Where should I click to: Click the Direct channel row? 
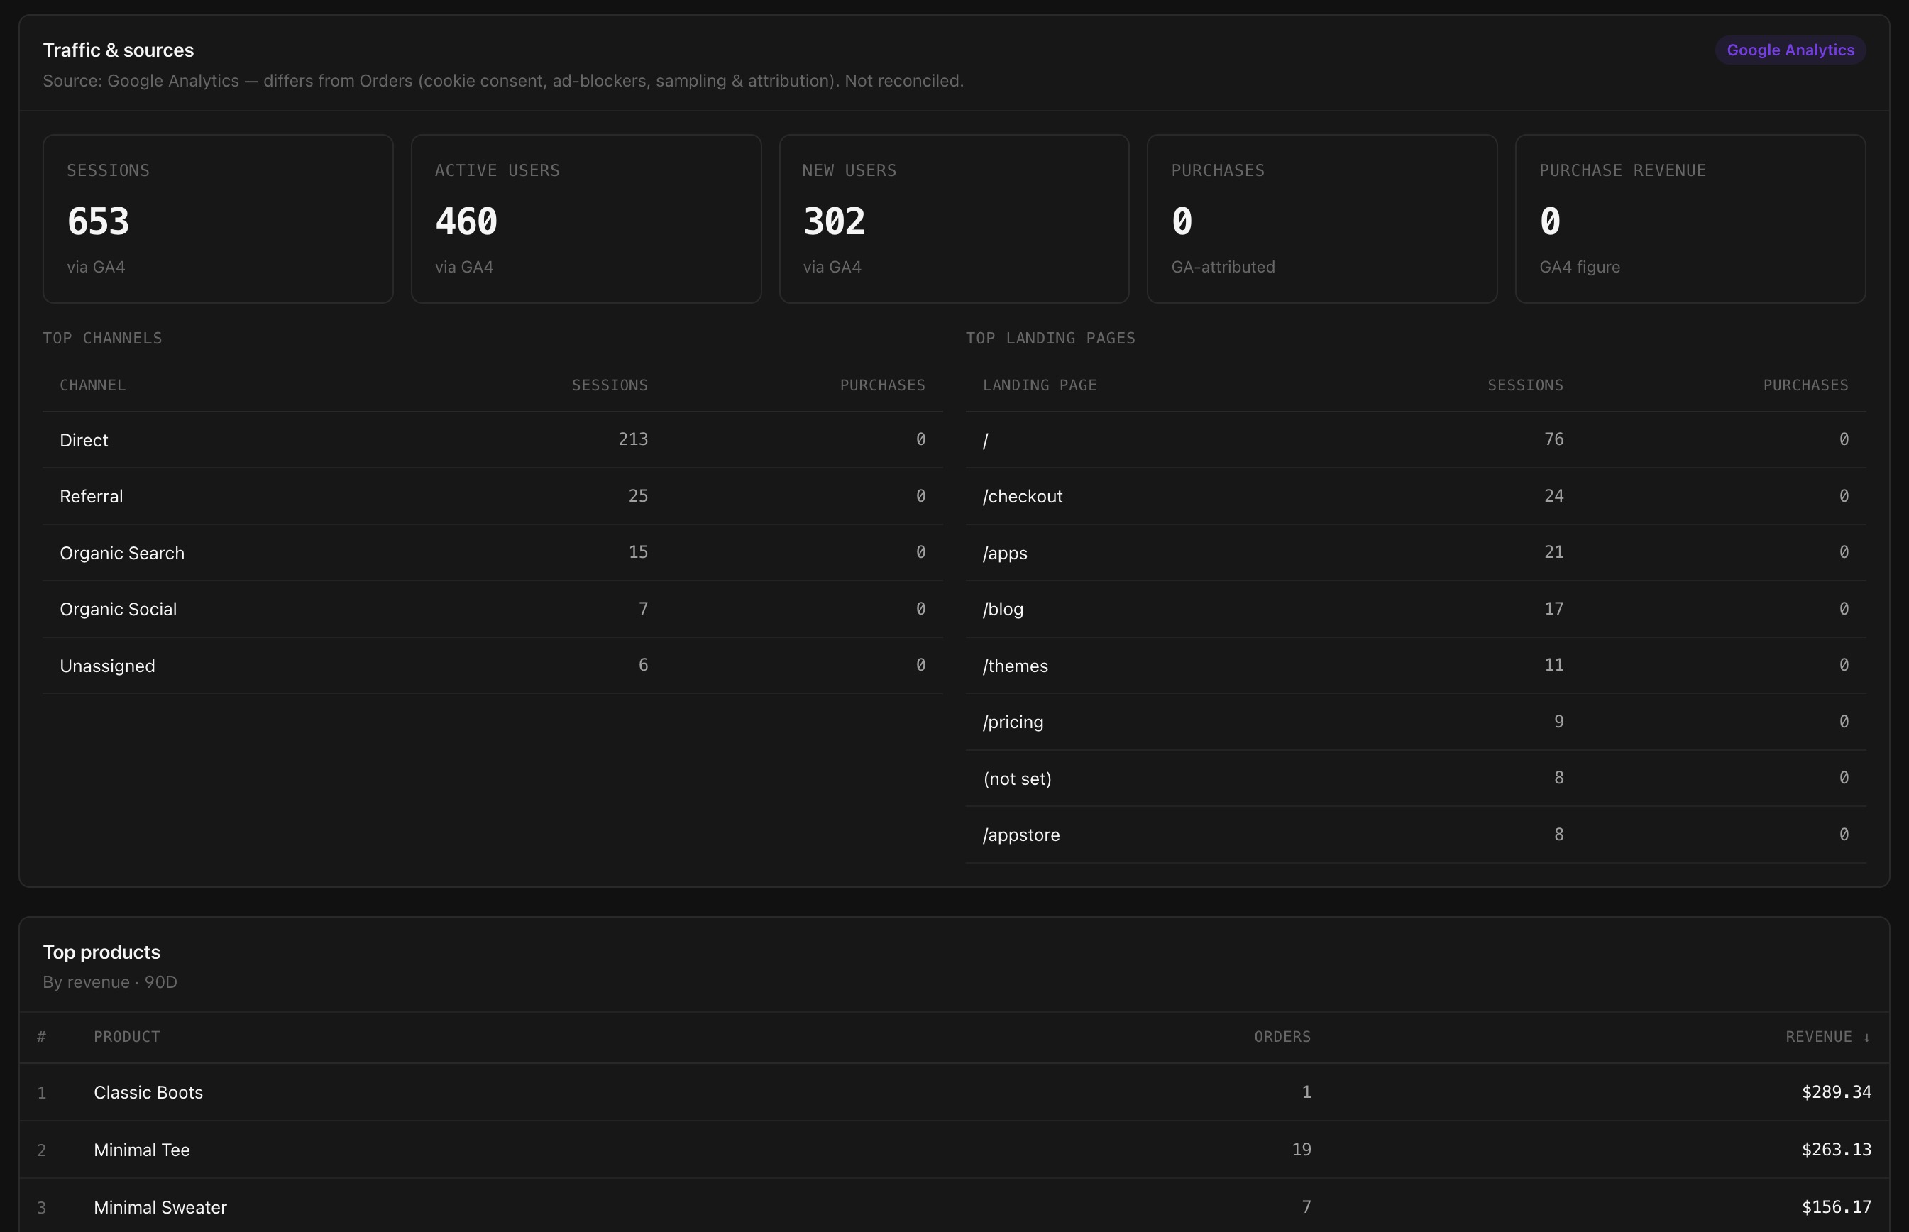[493, 440]
